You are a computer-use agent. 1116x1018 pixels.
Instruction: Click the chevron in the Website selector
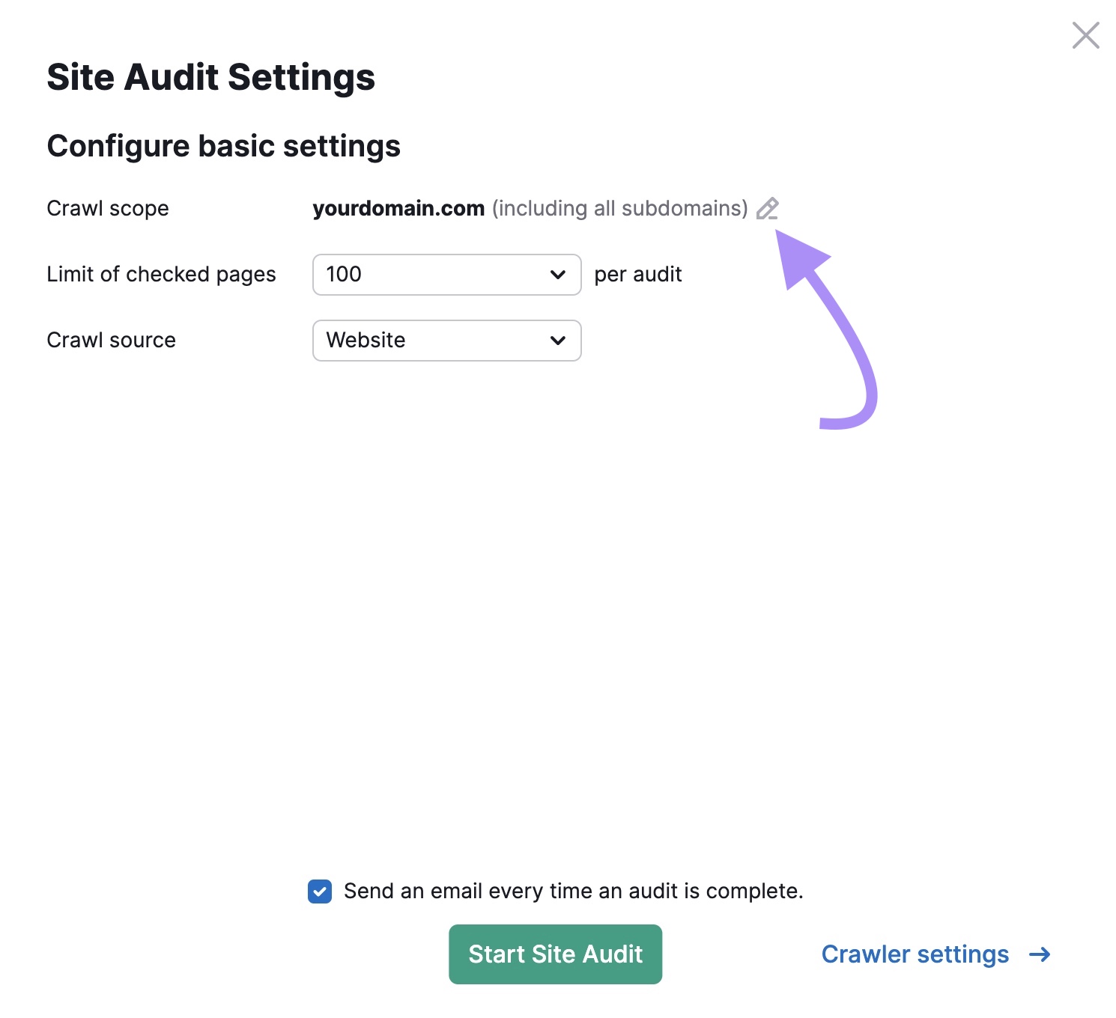click(557, 341)
